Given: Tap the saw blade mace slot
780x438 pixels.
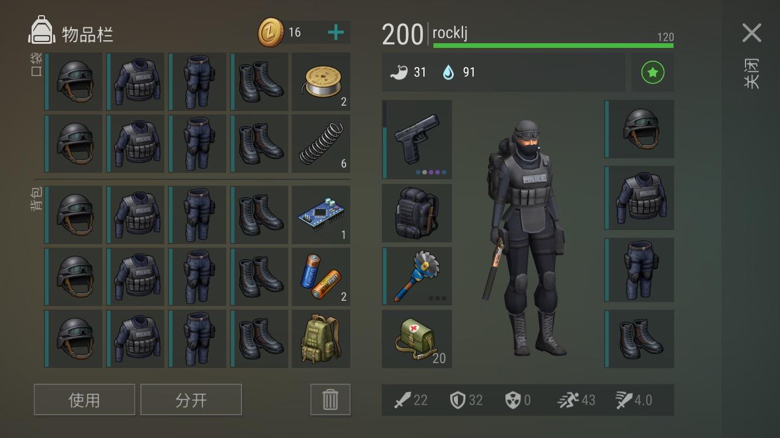Looking at the screenshot, I should (417, 276).
